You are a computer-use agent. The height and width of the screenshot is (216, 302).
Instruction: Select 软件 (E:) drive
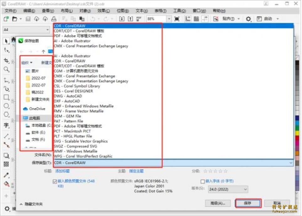pos(36,132)
